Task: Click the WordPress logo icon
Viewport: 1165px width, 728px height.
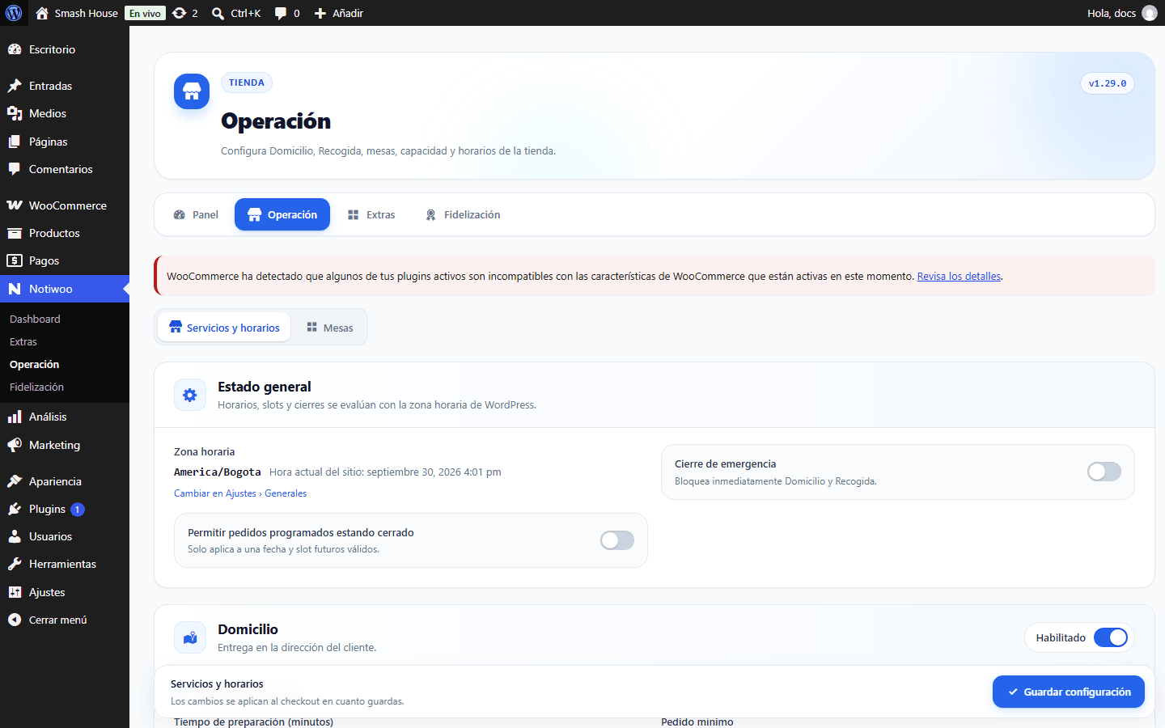Action: [14, 13]
